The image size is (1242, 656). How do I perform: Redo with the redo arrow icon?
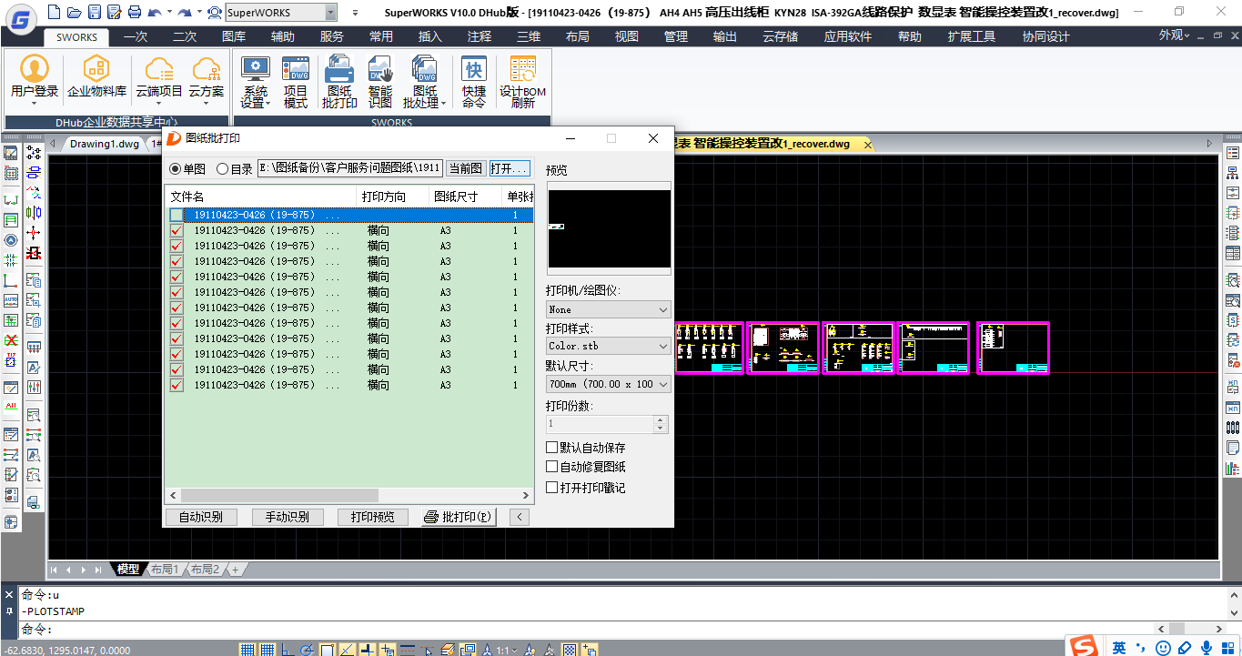coord(186,12)
